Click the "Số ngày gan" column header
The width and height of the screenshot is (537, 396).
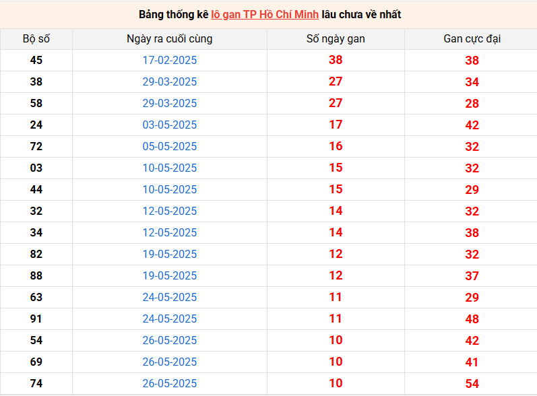pyautogui.click(x=336, y=38)
